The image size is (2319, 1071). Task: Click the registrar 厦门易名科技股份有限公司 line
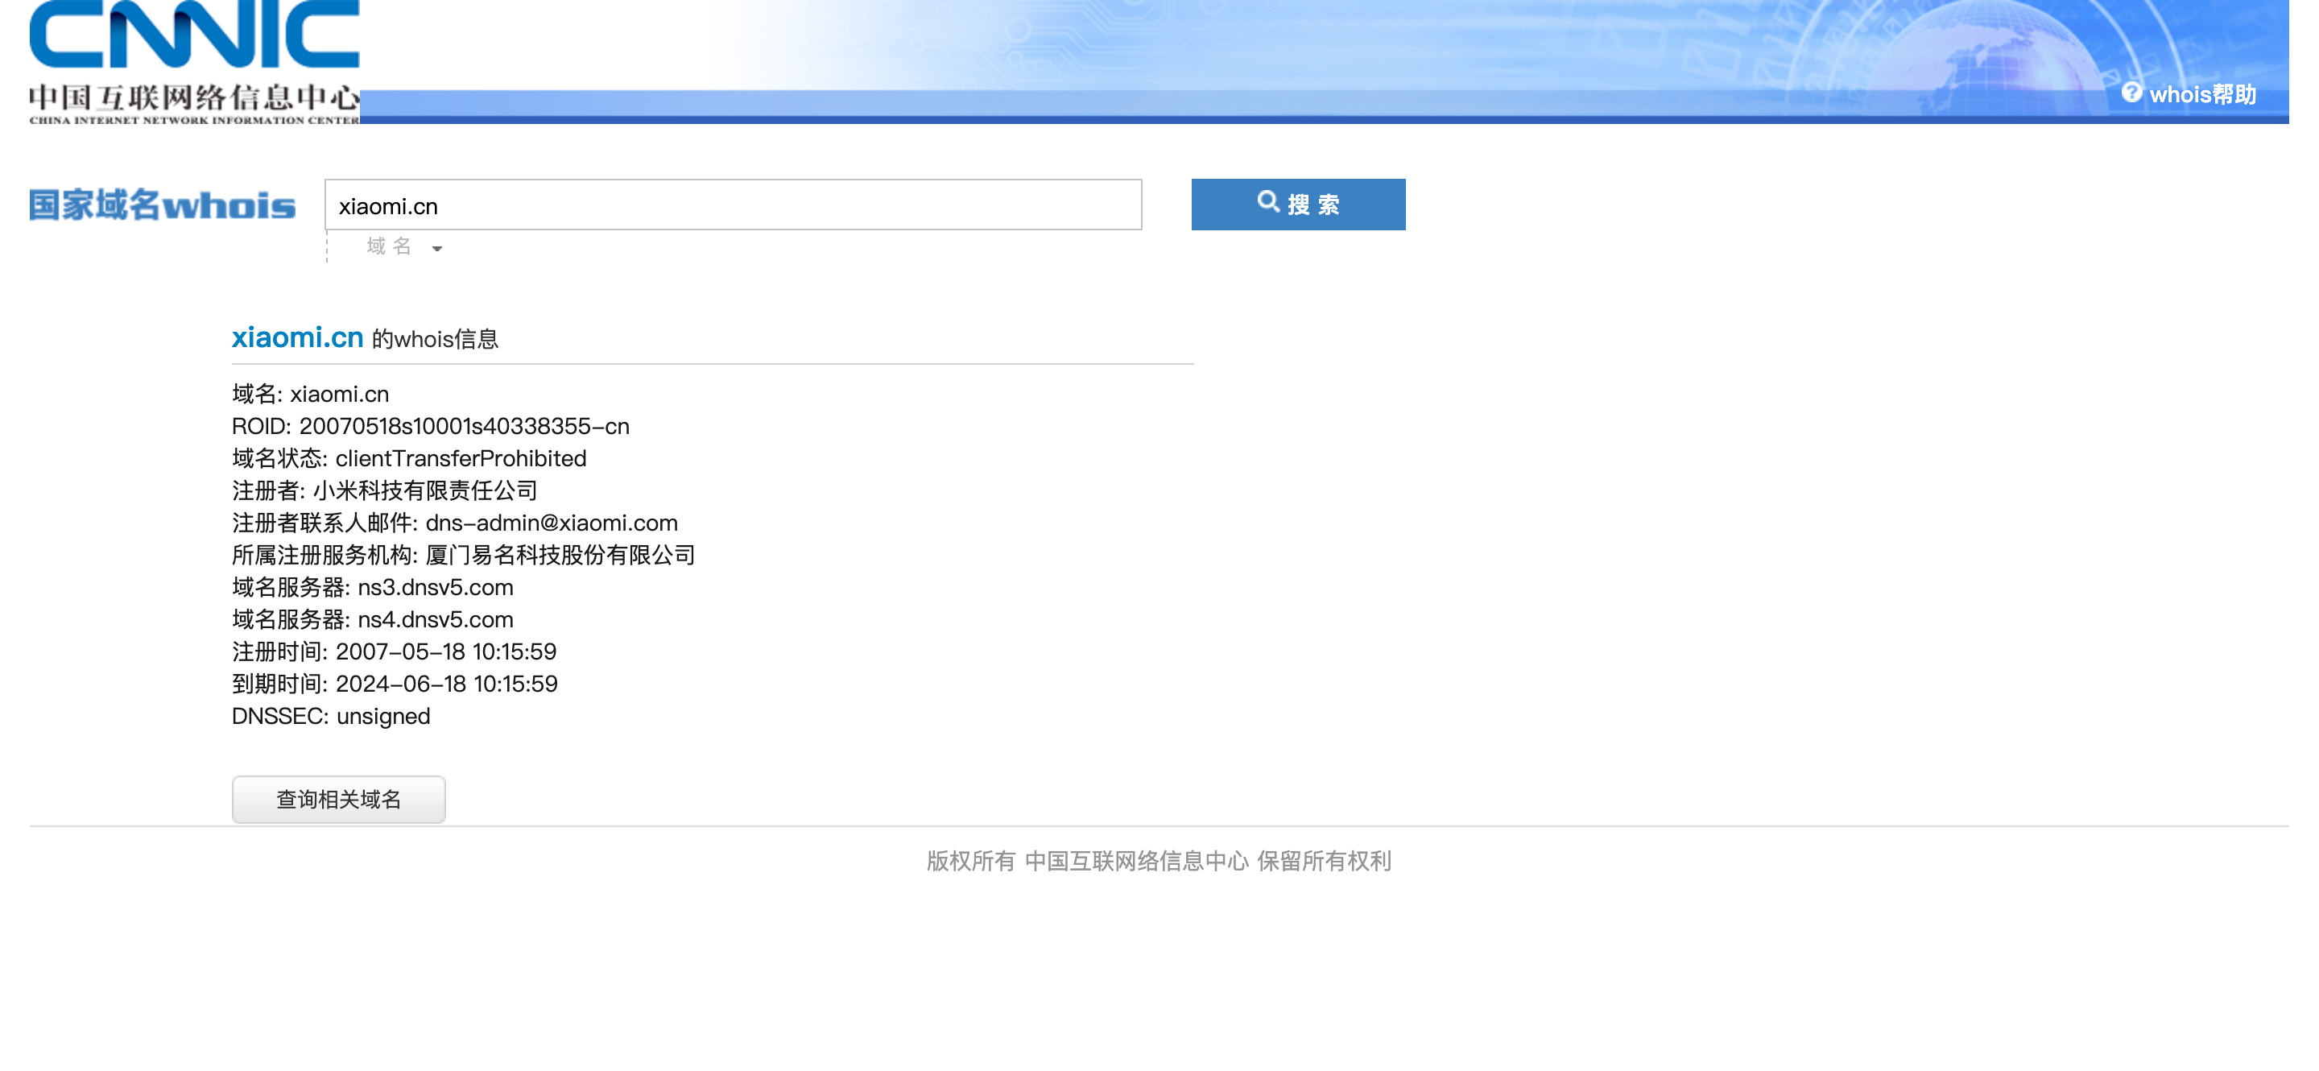[463, 556]
